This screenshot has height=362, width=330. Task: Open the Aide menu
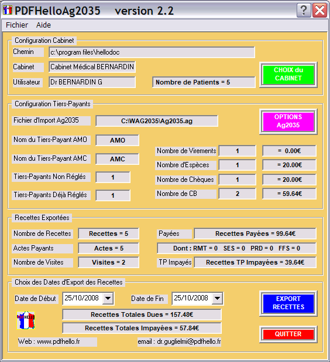point(43,25)
